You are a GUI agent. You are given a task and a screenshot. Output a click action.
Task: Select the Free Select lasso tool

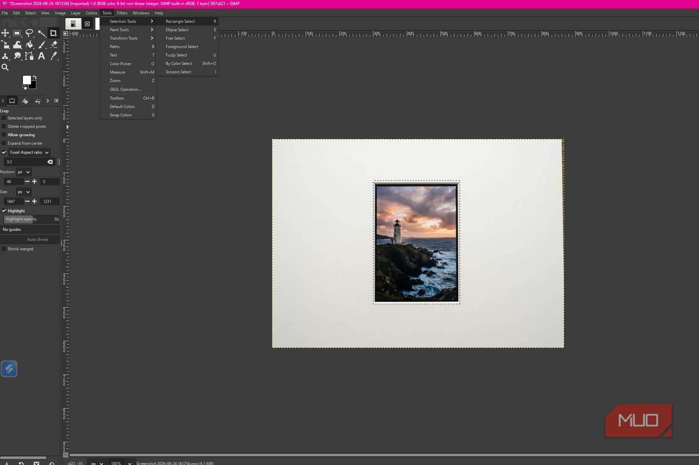(x=29, y=33)
